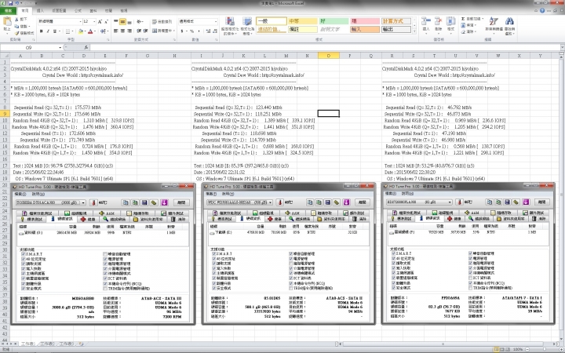Toggle Italic formatting

pyautogui.click(x=48, y=31)
